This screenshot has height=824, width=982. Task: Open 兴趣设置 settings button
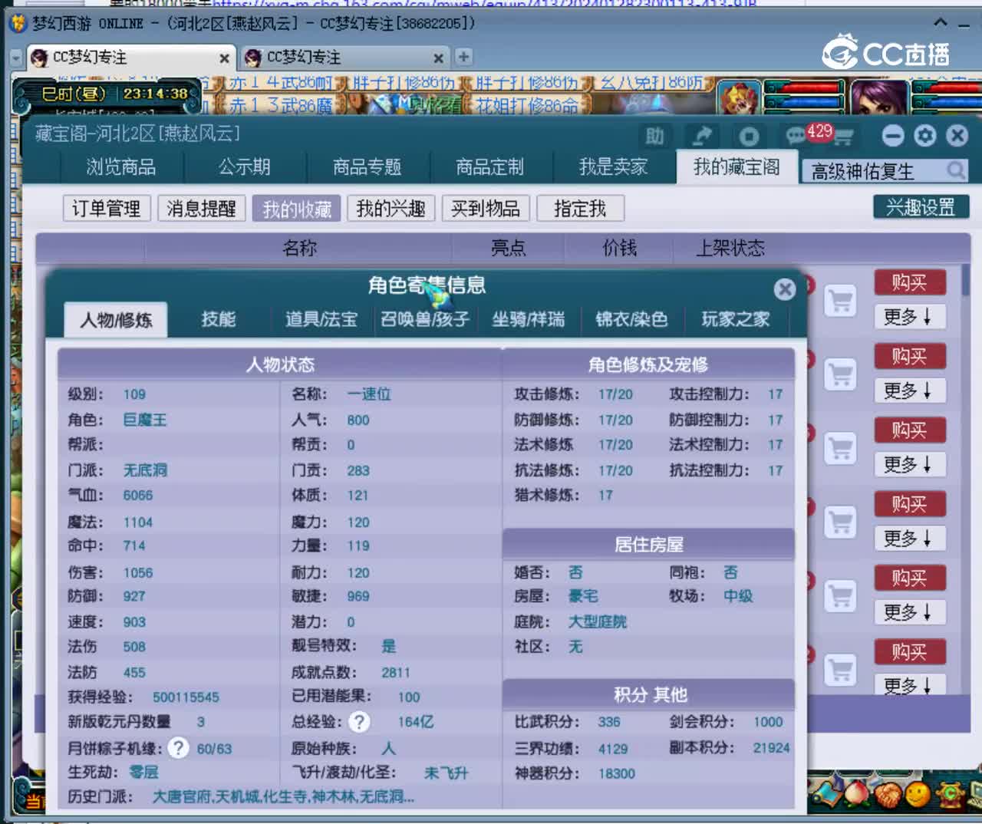click(921, 207)
